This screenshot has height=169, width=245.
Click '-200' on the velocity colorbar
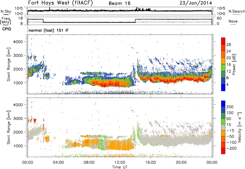[x=231, y=148]
